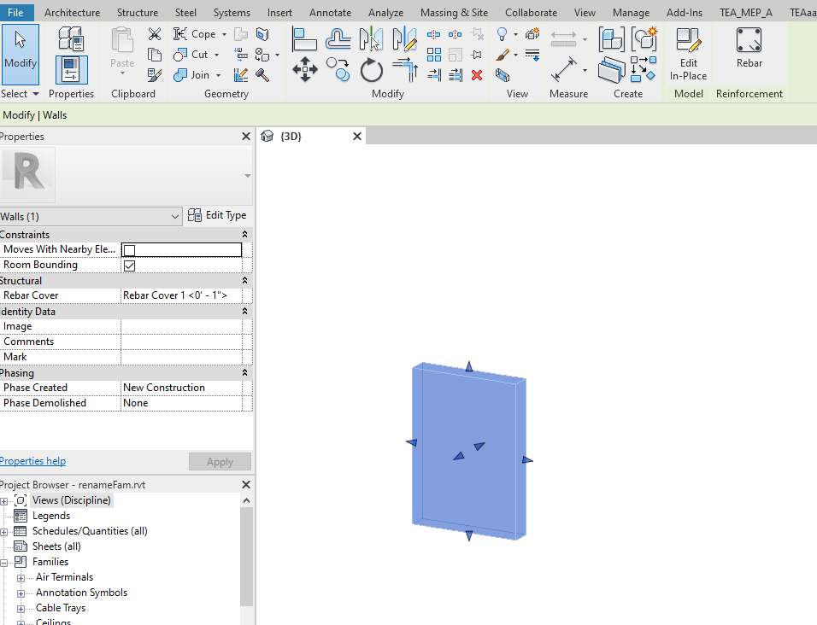Activate the Align tool
The width and height of the screenshot is (817, 625).
303,36
